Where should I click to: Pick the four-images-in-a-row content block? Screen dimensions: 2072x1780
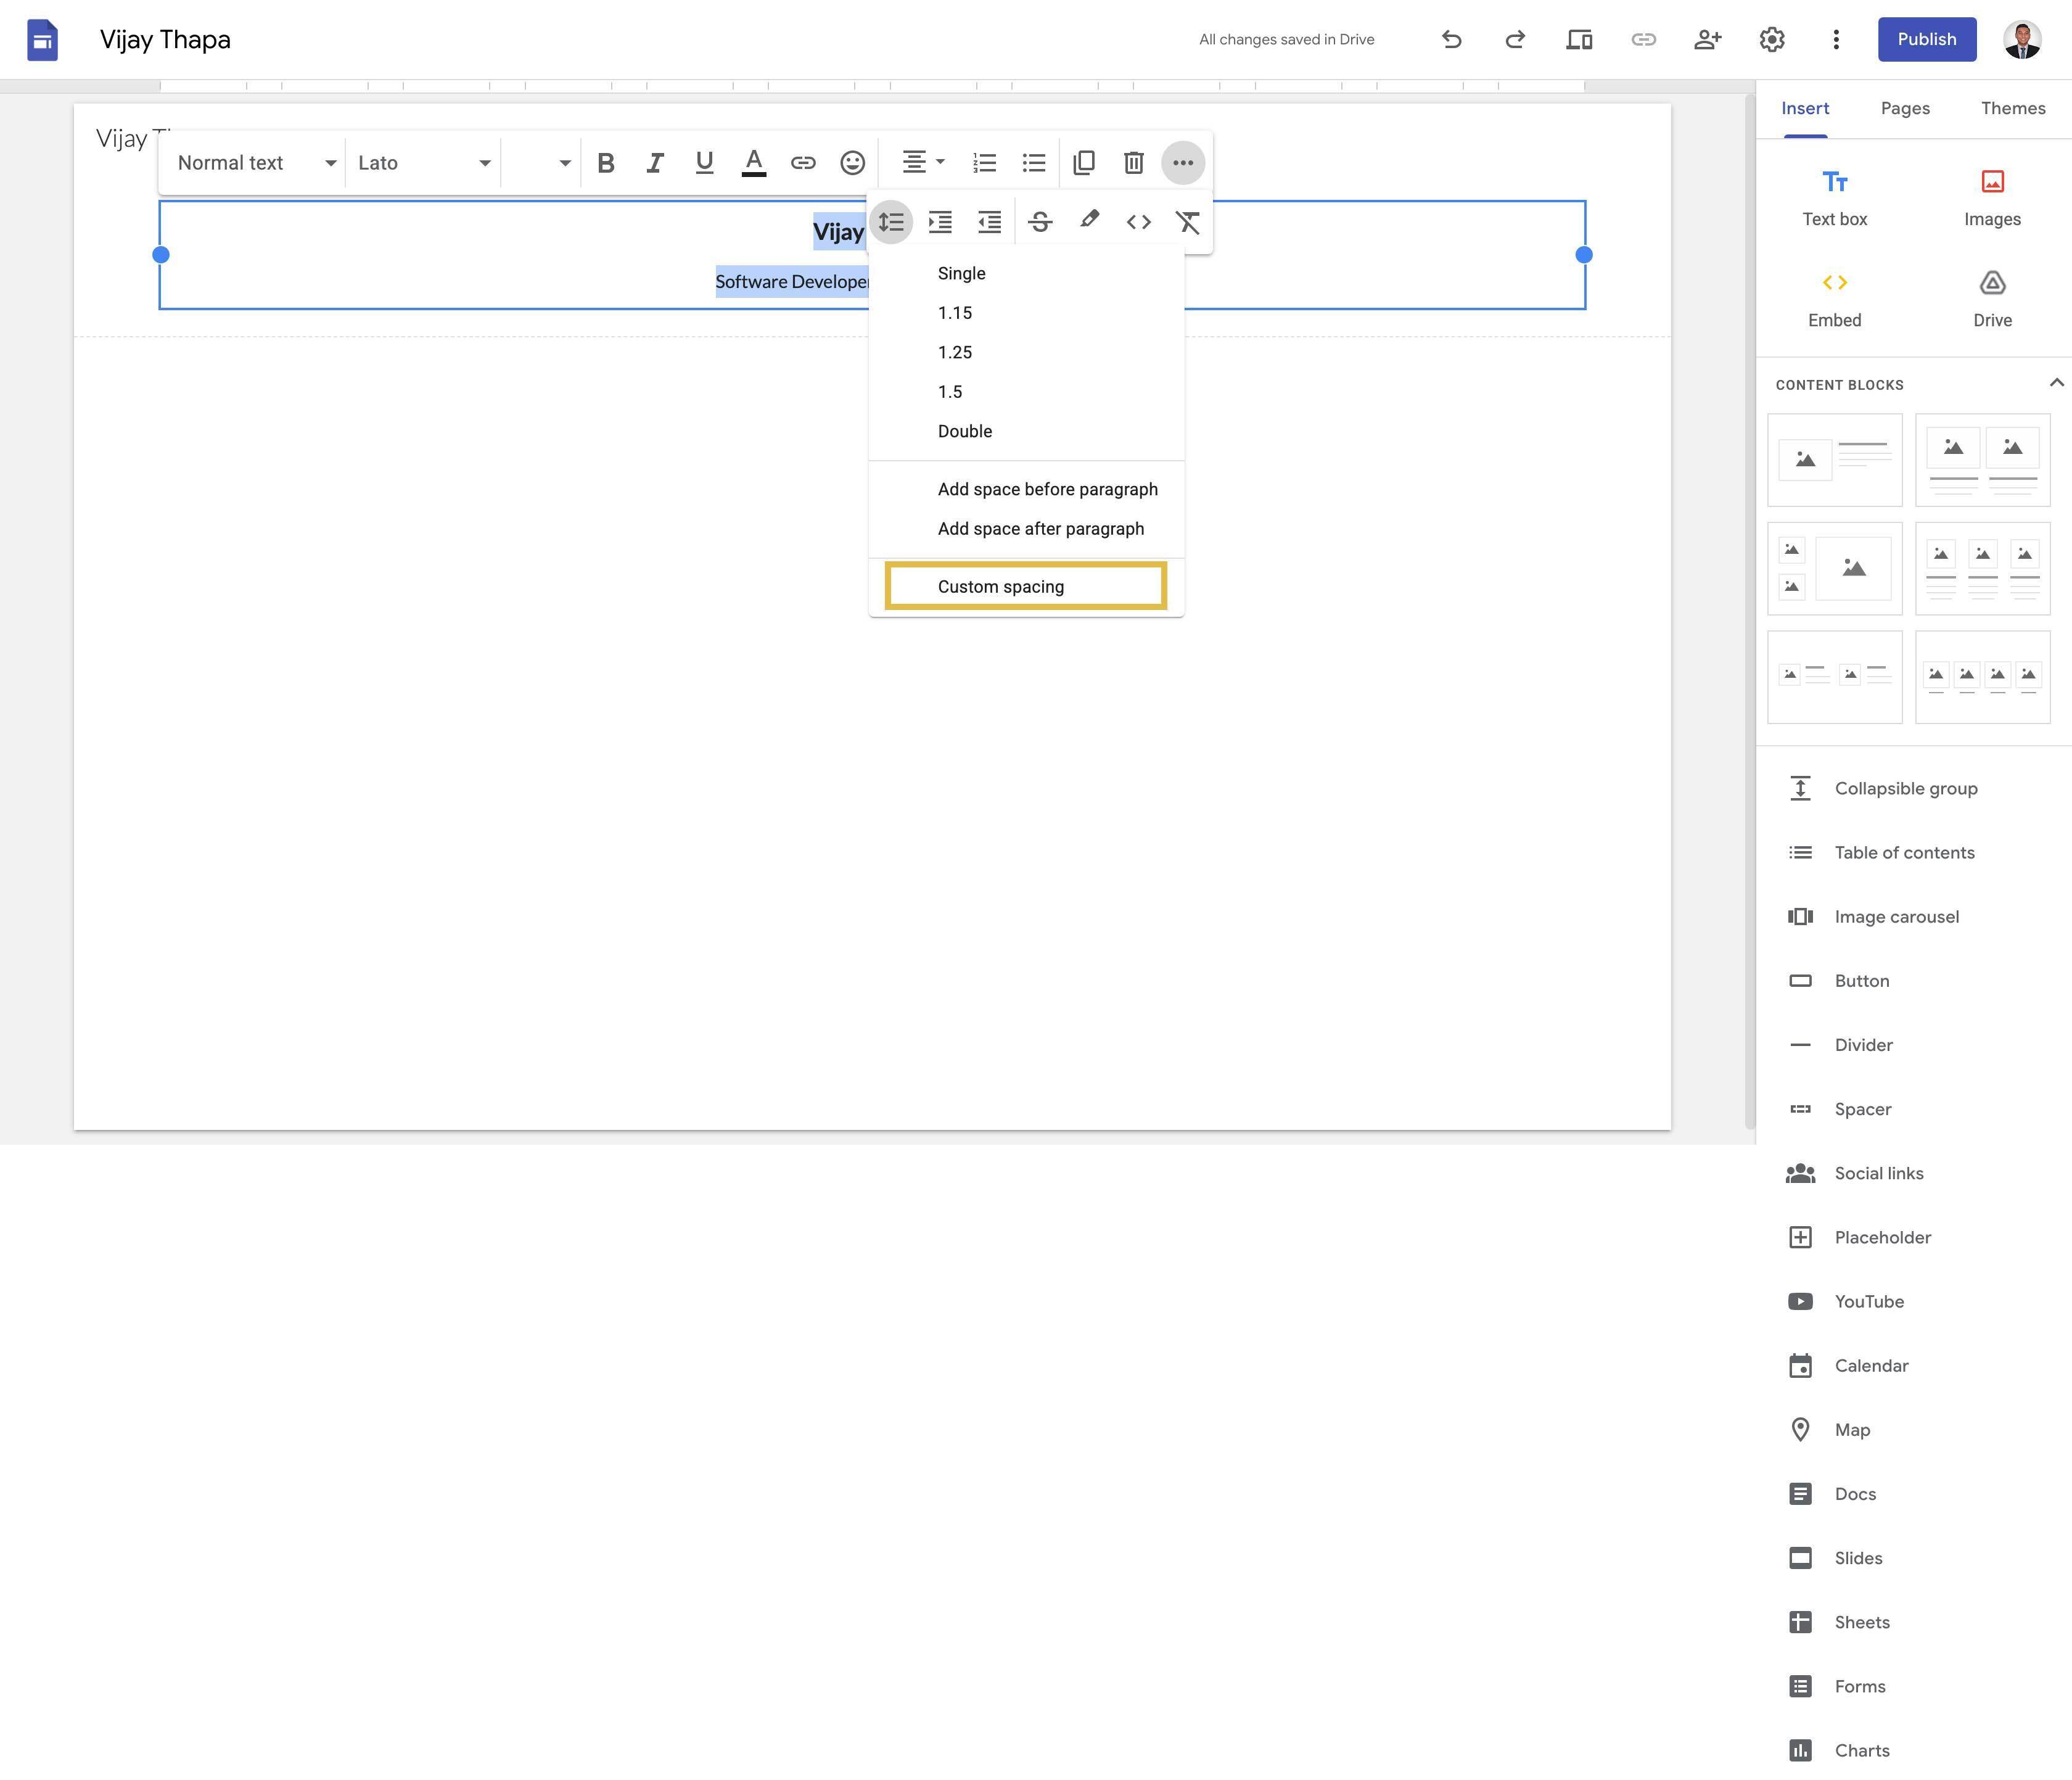coord(1982,677)
